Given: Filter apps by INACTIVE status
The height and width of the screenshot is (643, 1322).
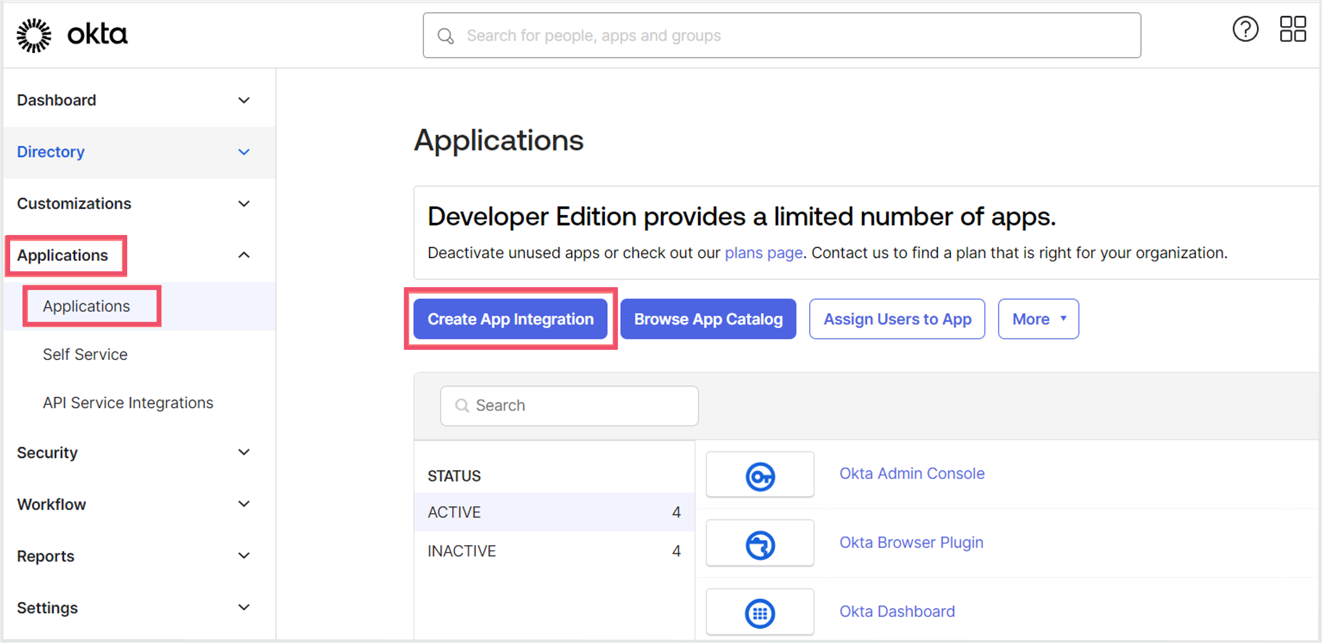Looking at the screenshot, I should coord(554,551).
